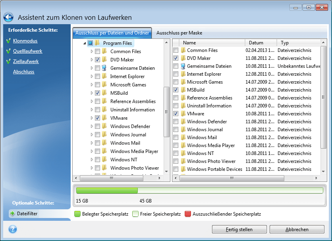This screenshot has width=332, height=241.
Task: Click the Windows Defender folder icon in tree
Action: click(104, 126)
